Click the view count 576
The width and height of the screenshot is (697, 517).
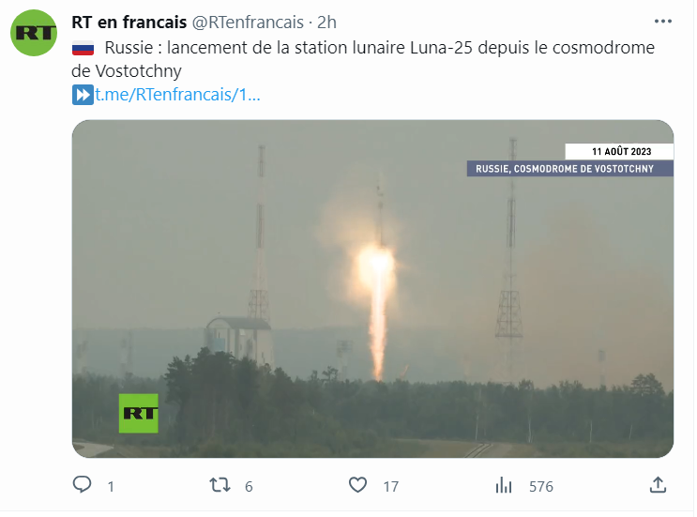click(x=541, y=487)
